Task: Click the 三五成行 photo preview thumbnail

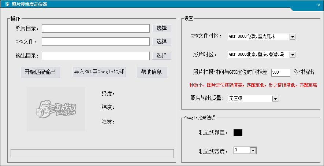Action: pos(56,109)
